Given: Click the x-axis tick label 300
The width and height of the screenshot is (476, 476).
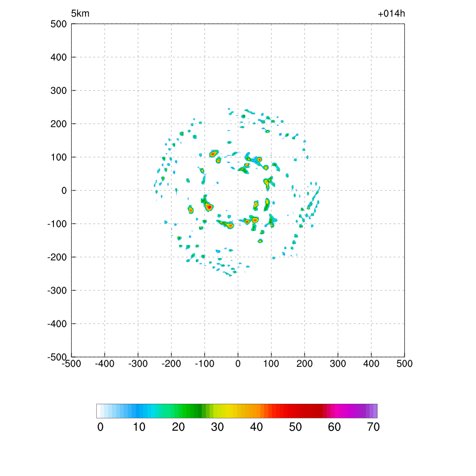Looking at the screenshot, I should click(338, 364).
